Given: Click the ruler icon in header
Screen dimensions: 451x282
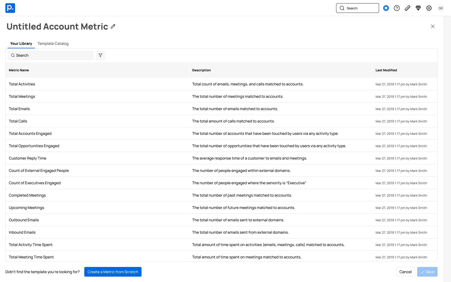Looking at the screenshot, I should tap(408, 8).
